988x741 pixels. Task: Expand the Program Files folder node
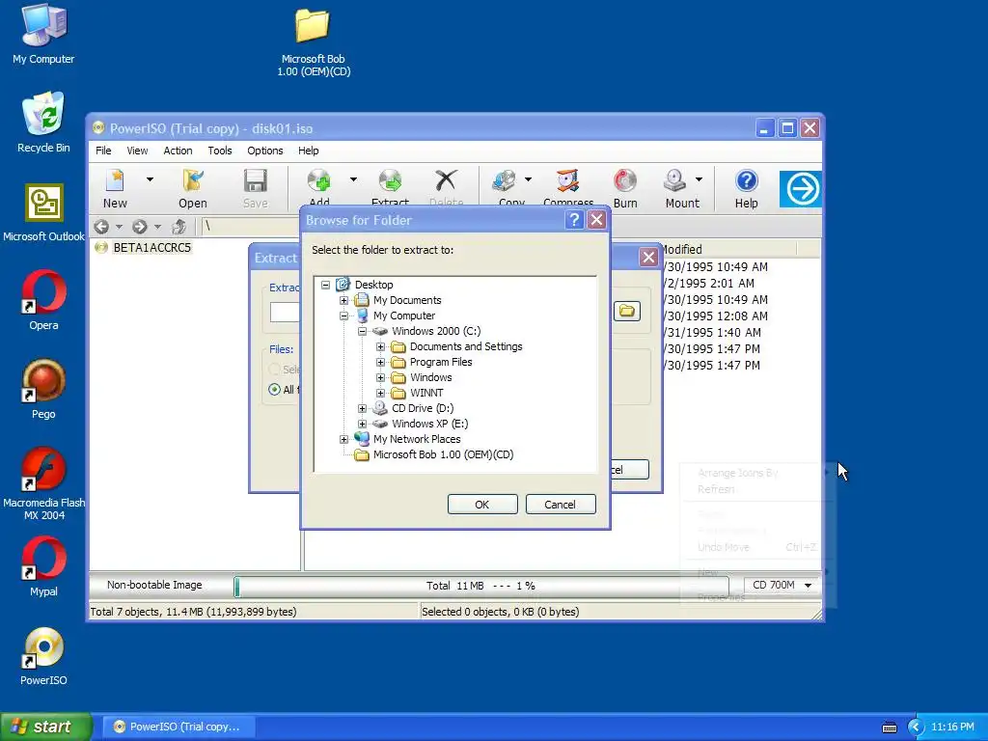(380, 363)
